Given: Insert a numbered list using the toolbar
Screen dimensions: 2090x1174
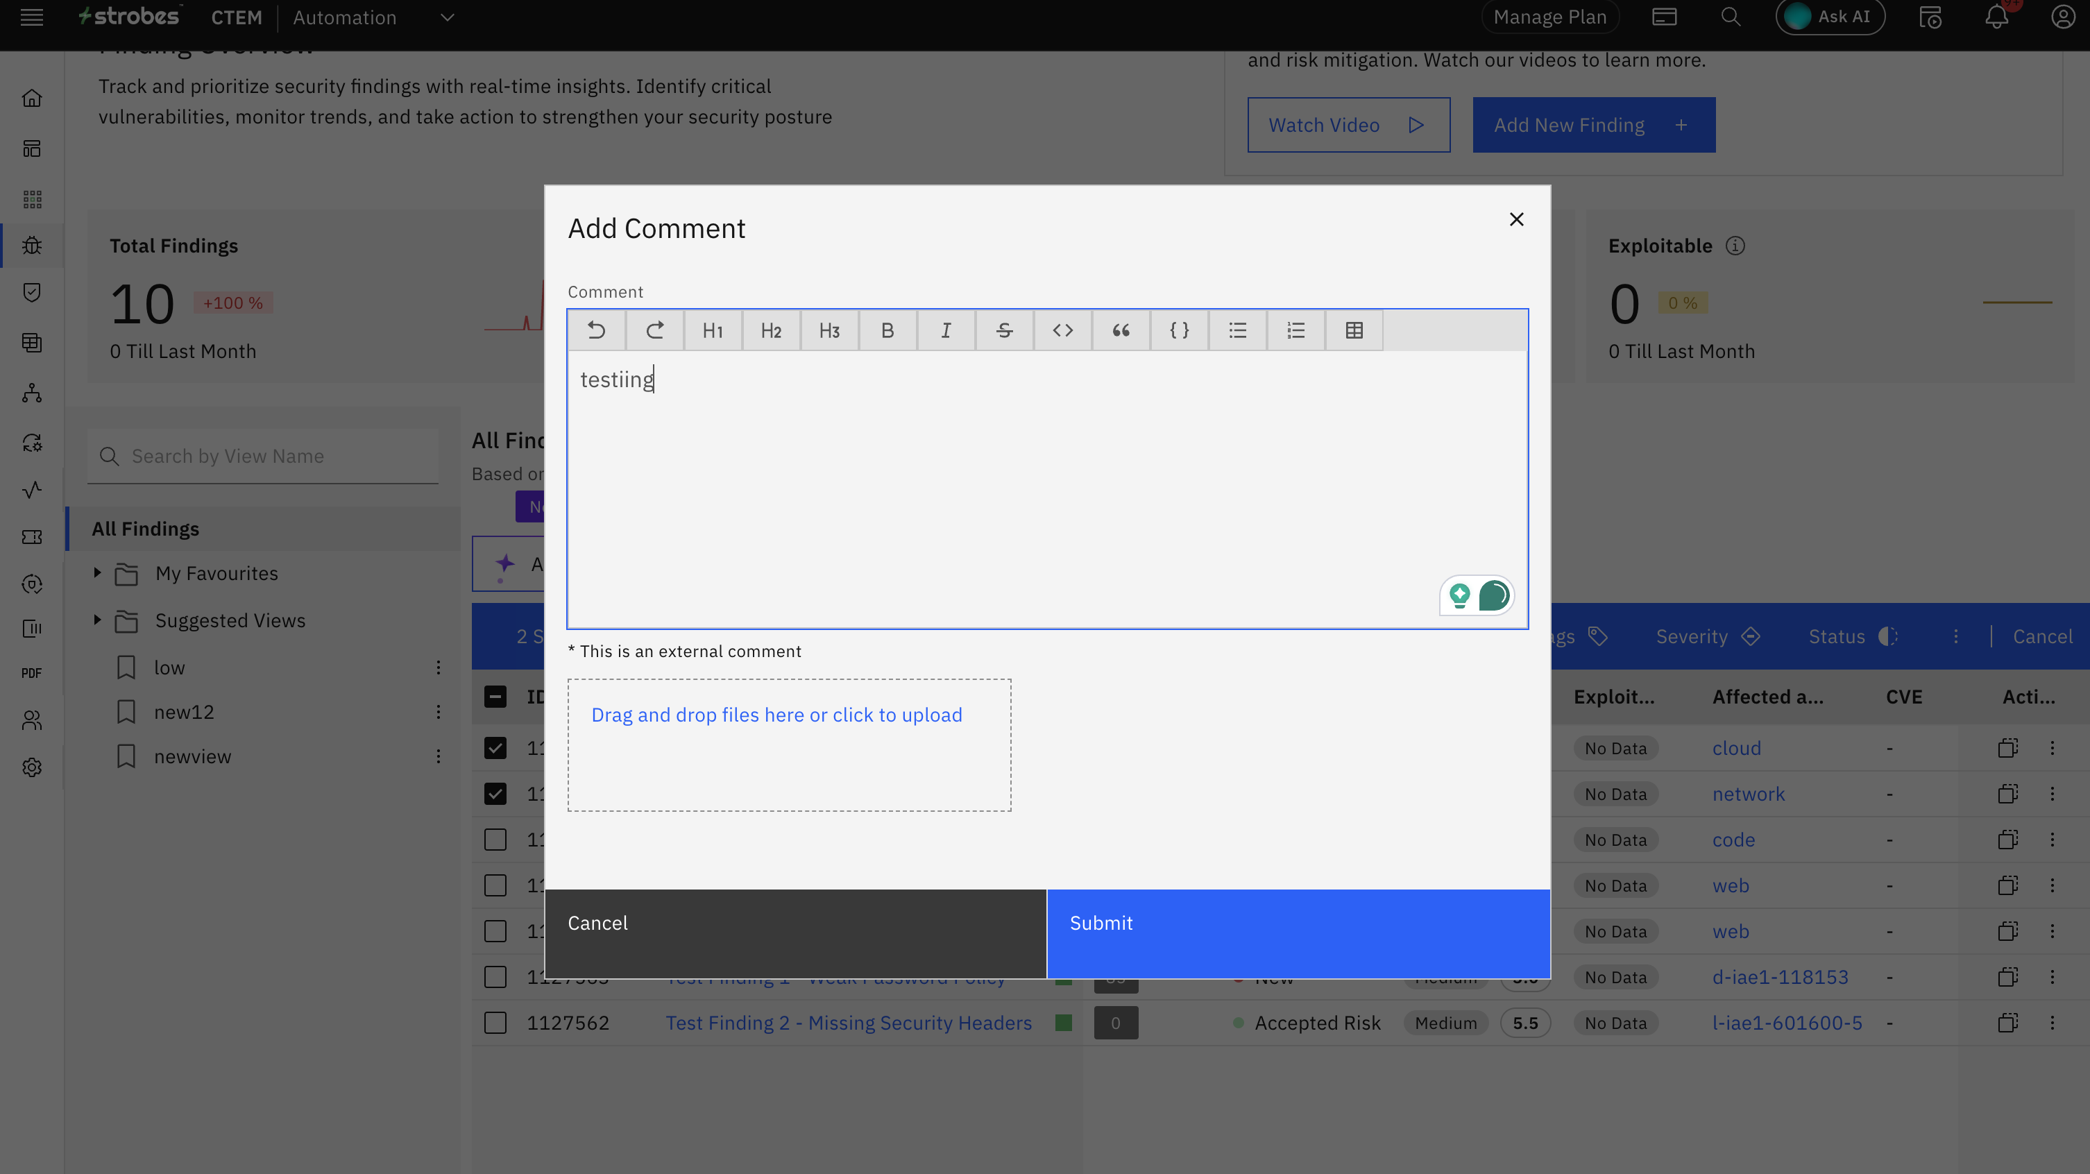Looking at the screenshot, I should (1295, 330).
